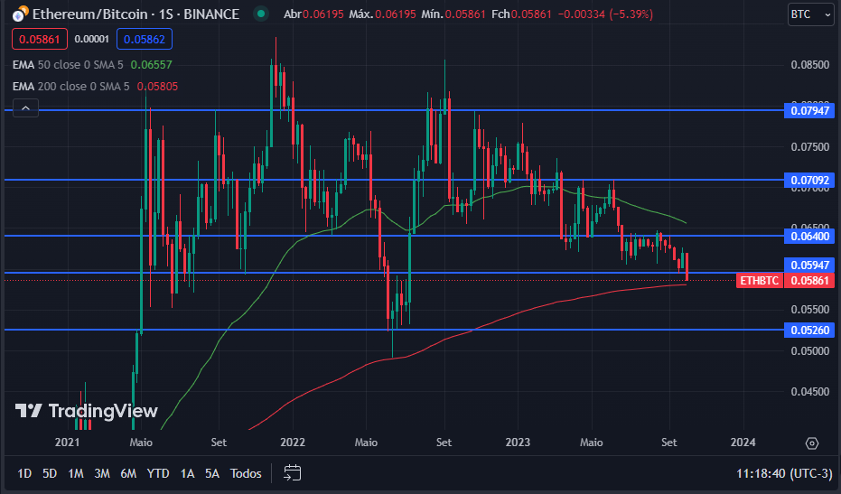841x494 pixels.
Task: Click the 0.04500 price axis label
Action: pos(810,392)
